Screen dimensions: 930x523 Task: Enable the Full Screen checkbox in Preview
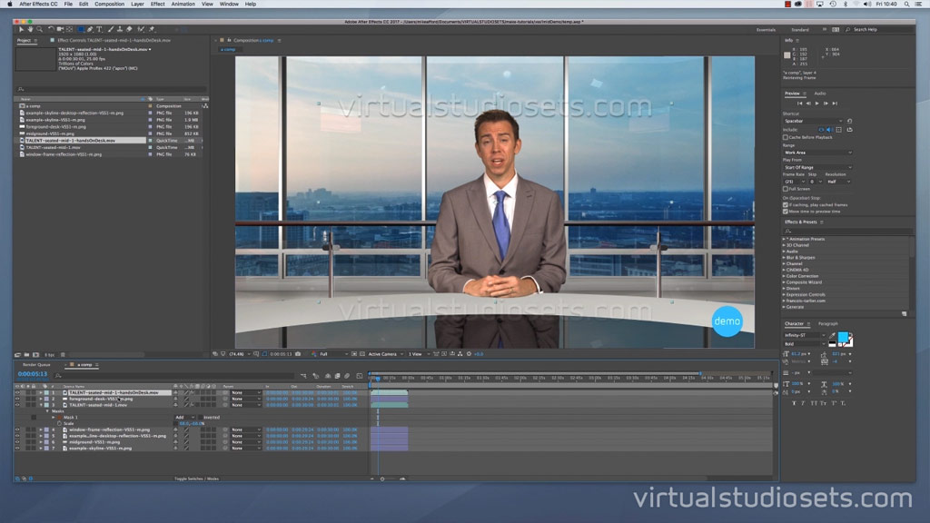[x=786, y=189]
